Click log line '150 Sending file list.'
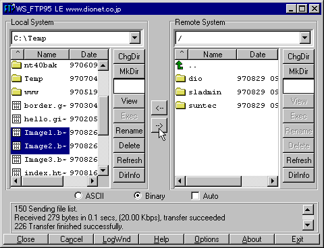The image size is (324, 248). [x=46, y=209]
